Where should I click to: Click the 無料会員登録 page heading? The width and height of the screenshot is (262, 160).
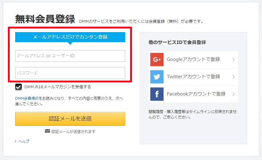pyautogui.click(x=45, y=19)
